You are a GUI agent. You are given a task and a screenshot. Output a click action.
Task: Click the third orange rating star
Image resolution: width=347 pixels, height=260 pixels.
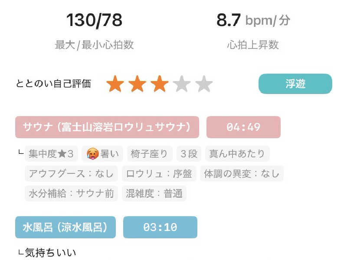(160, 84)
